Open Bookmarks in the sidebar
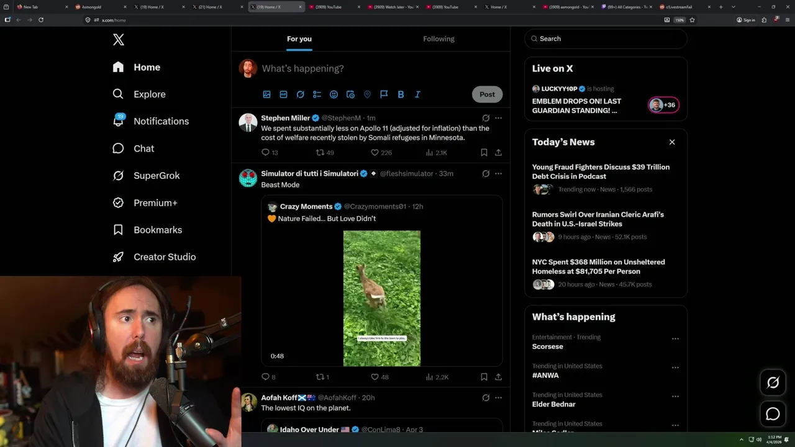The height and width of the screenshot is (447, 795). point(147,230)
